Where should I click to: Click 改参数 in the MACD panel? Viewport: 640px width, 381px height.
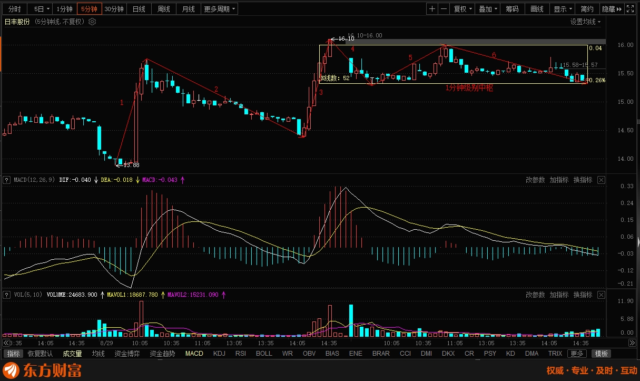[535, 180]
